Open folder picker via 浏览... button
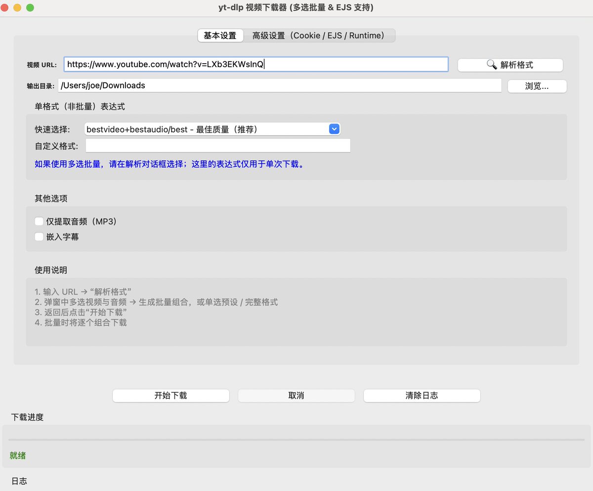 click(x=537, y=86)
